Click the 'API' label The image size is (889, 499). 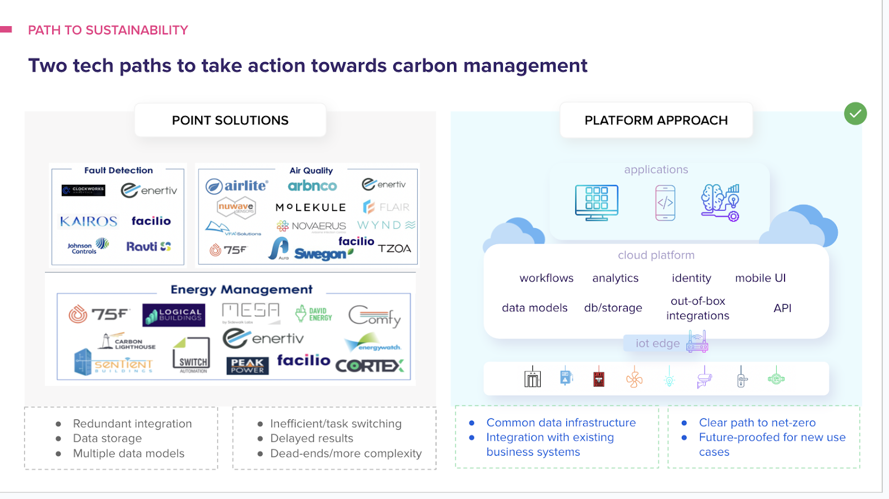click(782, 308)
